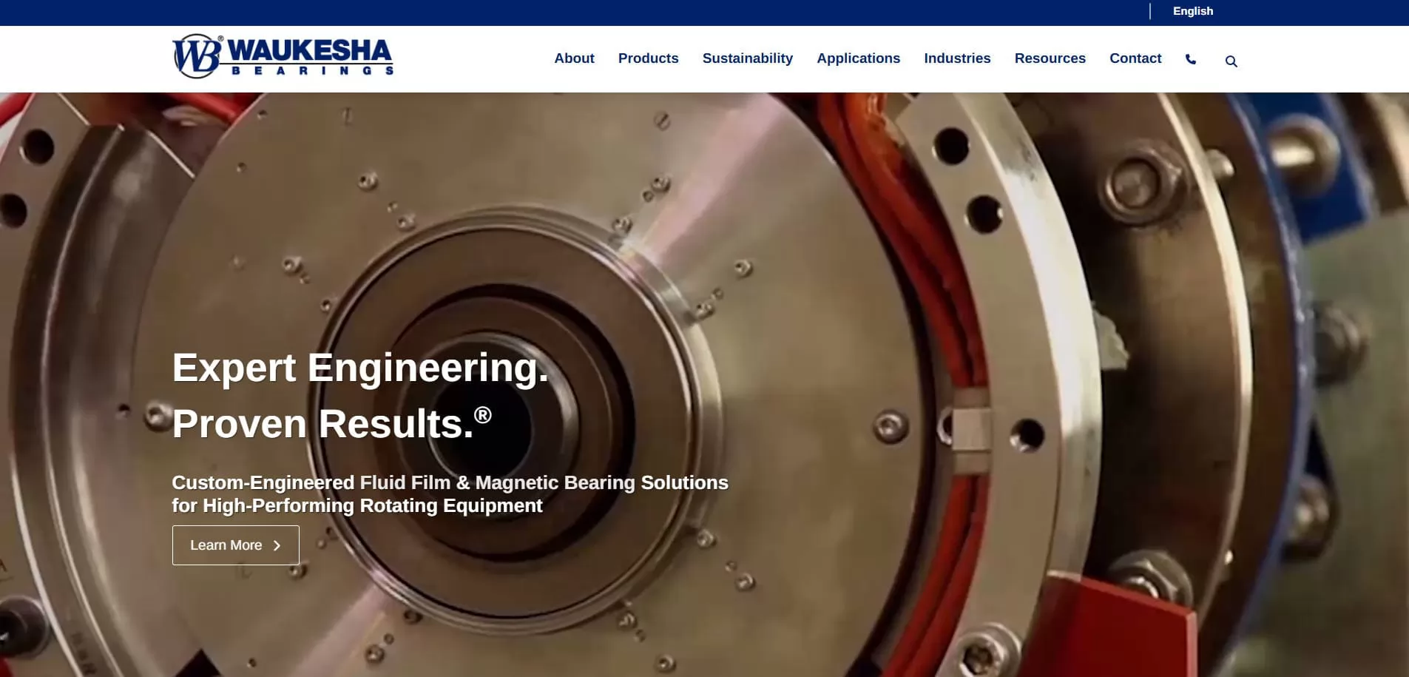
Task: Go to Sustainability page
Action: (747, 58)
